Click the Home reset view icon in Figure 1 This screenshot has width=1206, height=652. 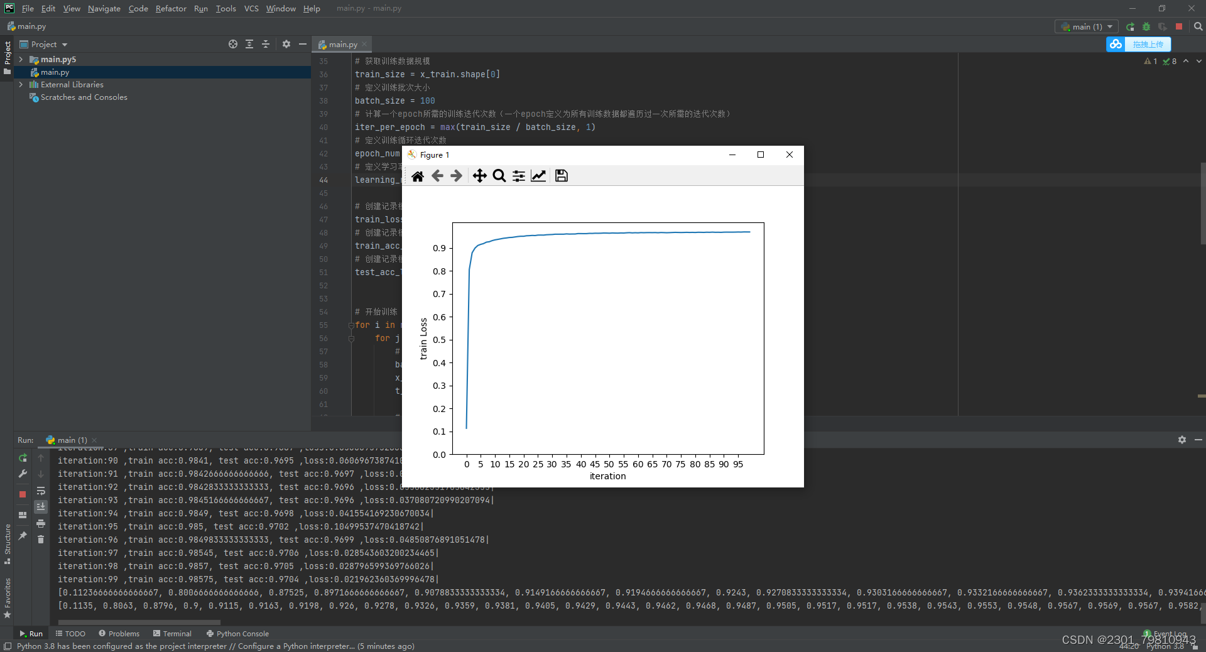[418, 176]
